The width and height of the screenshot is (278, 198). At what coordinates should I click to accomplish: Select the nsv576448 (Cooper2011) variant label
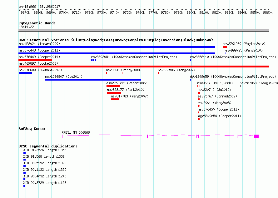click(x=39, y=50)
